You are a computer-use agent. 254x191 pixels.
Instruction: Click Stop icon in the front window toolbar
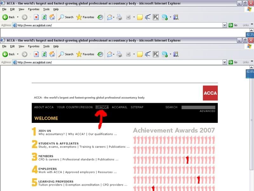click(36, 54)
